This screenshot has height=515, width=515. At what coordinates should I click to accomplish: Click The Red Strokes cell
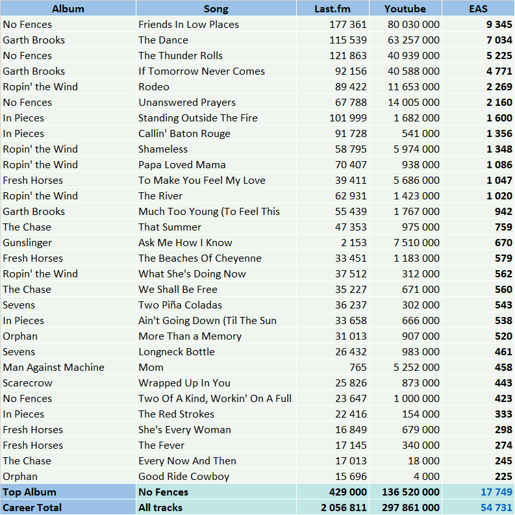216,414
